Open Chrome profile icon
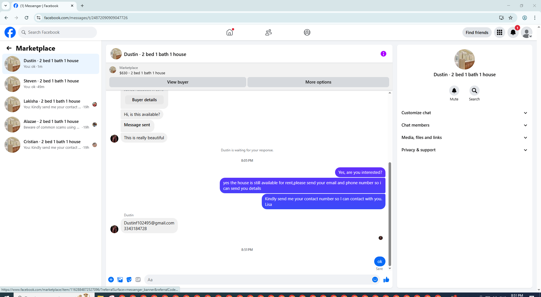 [525, 18]
